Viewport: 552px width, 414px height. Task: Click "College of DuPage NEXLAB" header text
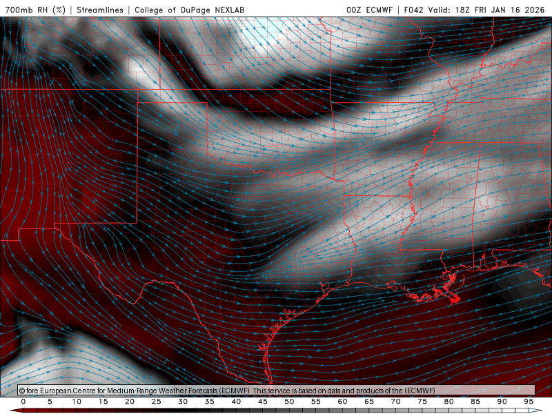pyautogui.click(x=189, y=10)
